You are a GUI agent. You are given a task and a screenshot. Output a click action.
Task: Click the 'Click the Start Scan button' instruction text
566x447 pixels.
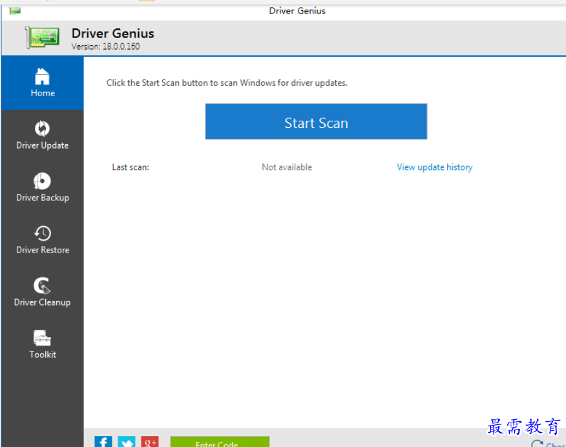(227, 83)
